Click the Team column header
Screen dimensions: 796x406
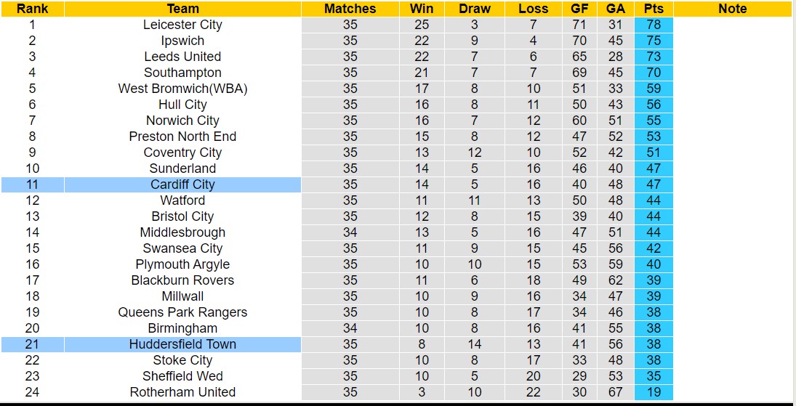pos(182,9)
